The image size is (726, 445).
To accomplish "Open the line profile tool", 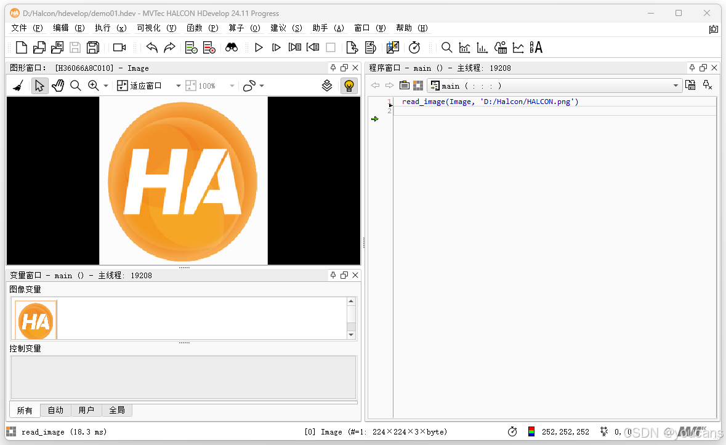I will [x=518, y=47].
